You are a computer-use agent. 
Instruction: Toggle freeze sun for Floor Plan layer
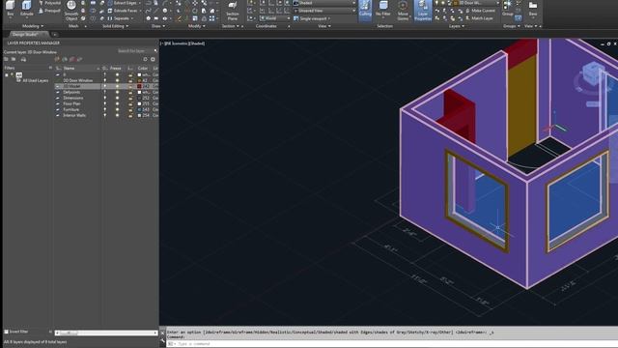[117, 103]
